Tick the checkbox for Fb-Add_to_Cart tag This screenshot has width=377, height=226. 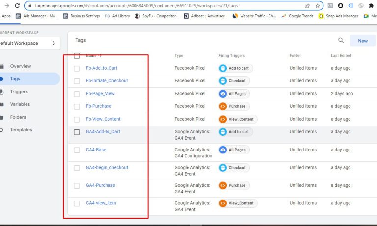(77, 68)
